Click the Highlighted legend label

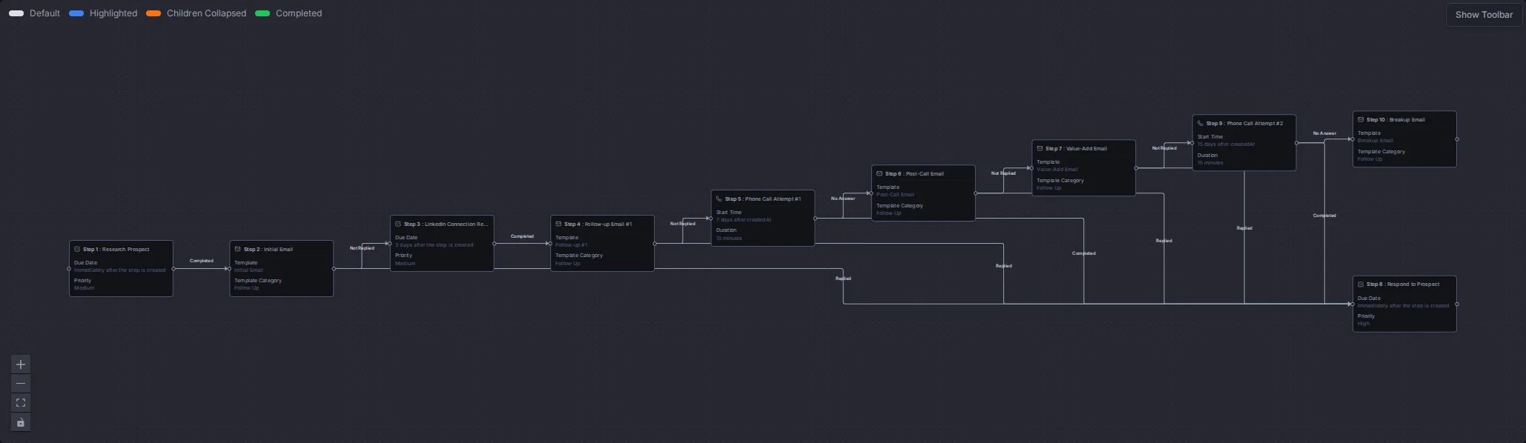click(113, 13)
